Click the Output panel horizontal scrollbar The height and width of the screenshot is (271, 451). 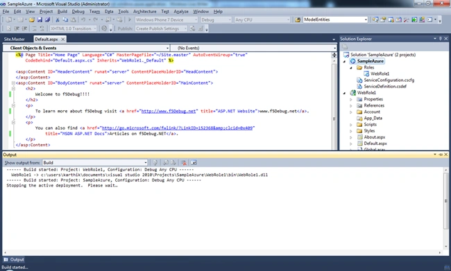pos(222,252)
